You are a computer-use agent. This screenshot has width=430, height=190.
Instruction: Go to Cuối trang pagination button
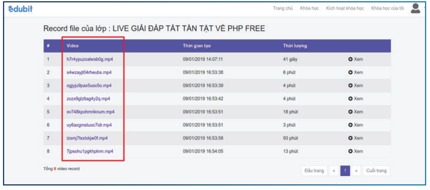coord(376,171)
